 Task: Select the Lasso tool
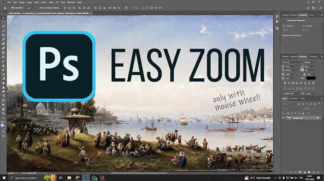[3, 26]
